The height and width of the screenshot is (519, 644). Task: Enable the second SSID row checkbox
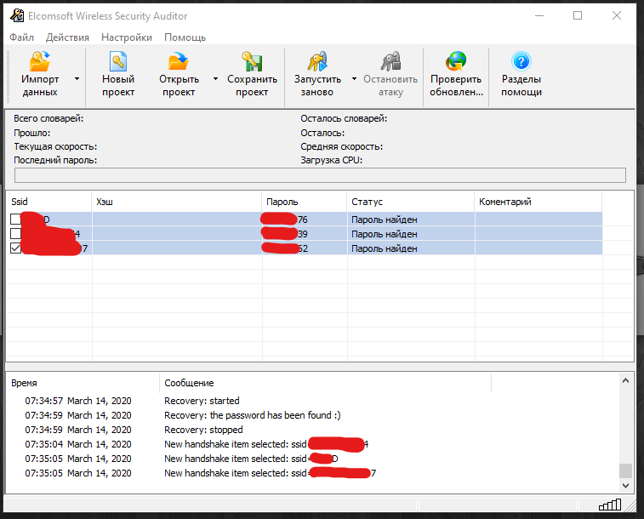point(16,234)
